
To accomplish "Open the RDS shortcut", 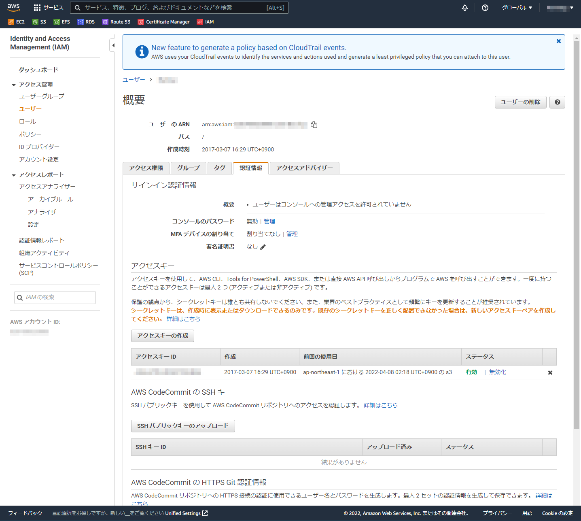I will [86, 22].
